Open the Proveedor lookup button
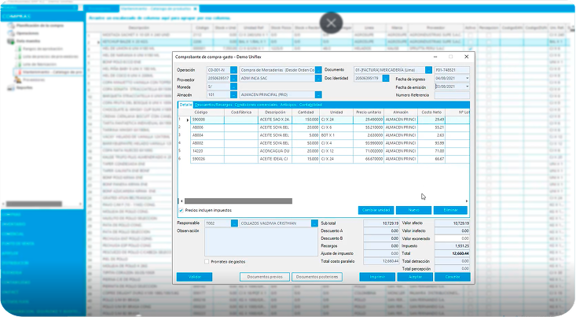Screen dimensions: 576x317 (233, 78)
